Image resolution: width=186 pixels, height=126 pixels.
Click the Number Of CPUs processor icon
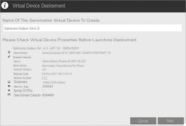tap(9, 90)
